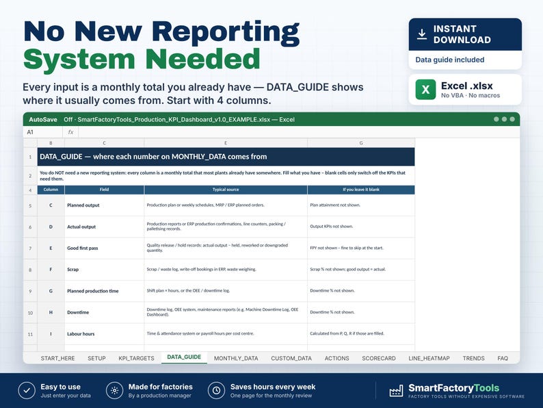This screenshot has height=408, width=543.
Task: Switch to the KPI_TARGETS sheet tab
Action: pos(137,358)
